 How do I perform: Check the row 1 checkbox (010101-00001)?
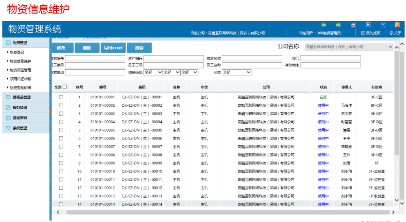point(61,97)
